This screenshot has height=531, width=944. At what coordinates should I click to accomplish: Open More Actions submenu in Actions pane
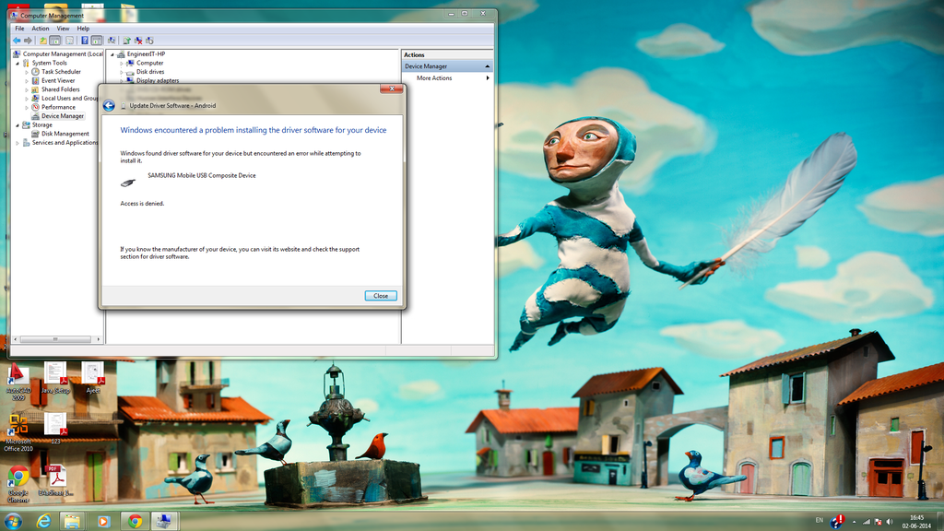(447, 78)
